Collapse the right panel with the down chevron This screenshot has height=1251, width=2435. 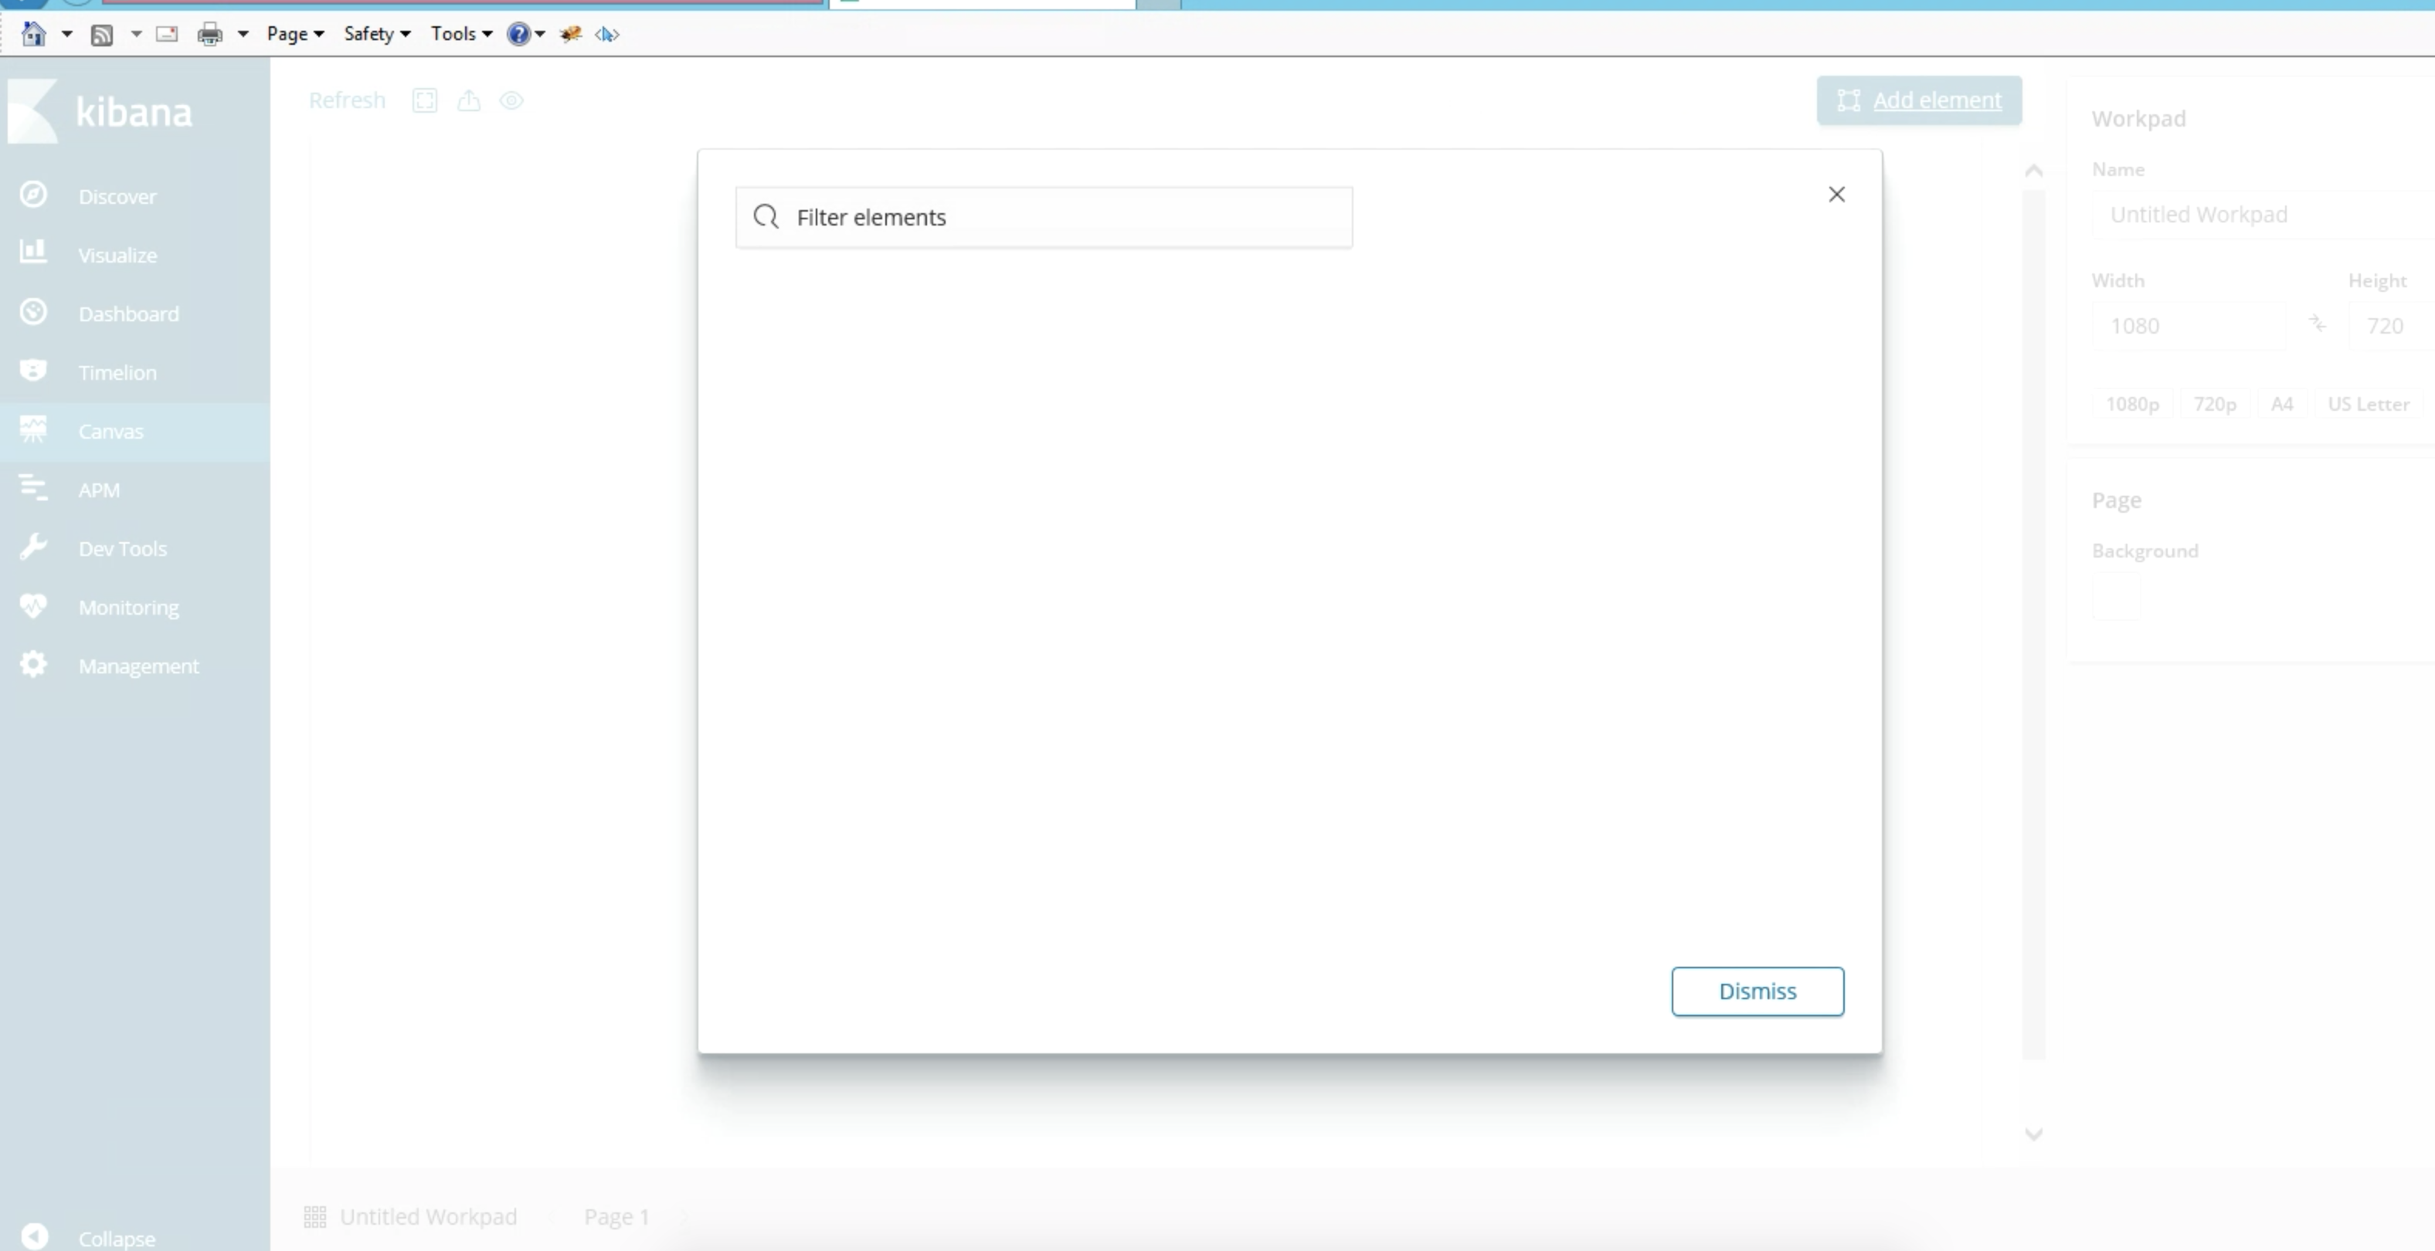tap(2034, 1133)
